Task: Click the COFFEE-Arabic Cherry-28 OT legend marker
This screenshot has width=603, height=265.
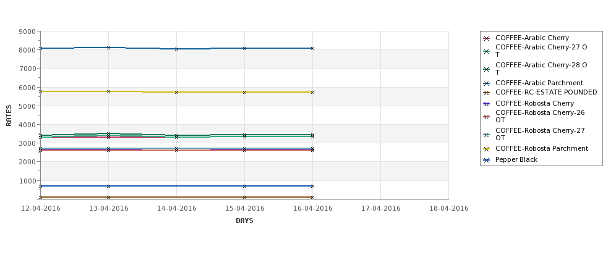Action: click(x=487, y=69)
